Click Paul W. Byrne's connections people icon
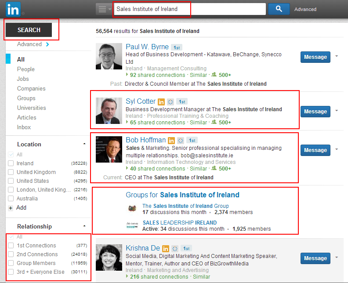348x283 pixels. [x=214, y=75]
